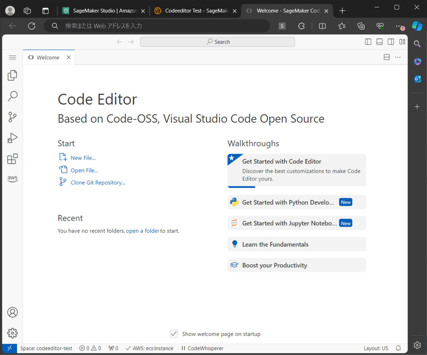427x355 pixels.
Task: Open the AWS Toolkit panel
Action: 12,178
